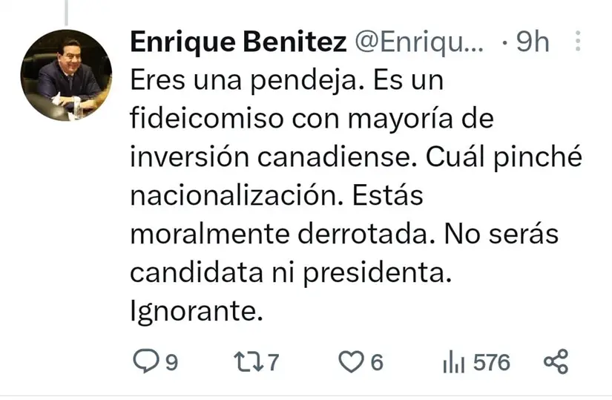Click the share icon below the tweet
The height and width of the screenshot is (400, 612).
point(556,362)
